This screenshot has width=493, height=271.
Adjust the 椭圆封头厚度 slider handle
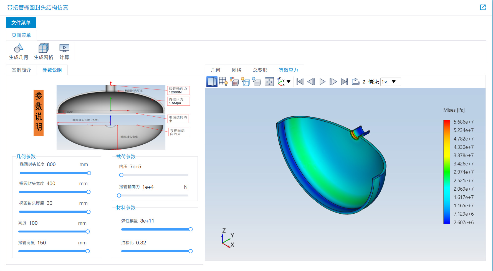click(x=89, y=212)
